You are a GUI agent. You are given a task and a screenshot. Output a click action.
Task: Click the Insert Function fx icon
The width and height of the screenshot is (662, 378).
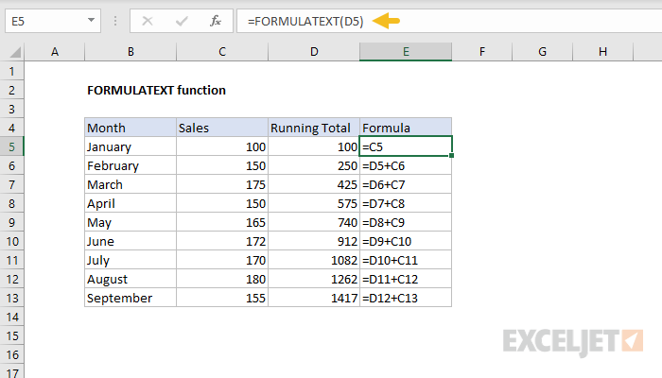tap(216, 20)
